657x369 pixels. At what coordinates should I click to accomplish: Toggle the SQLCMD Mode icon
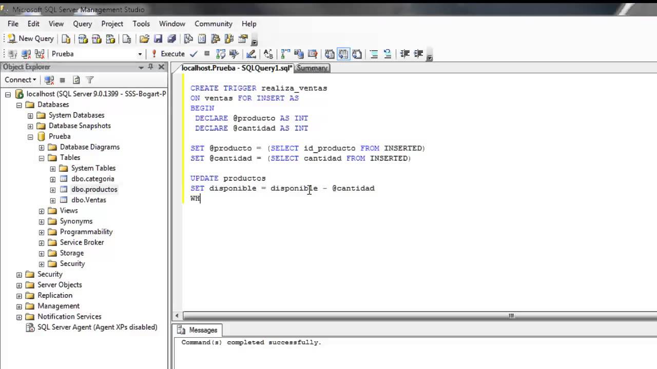(x=312, y=54)
